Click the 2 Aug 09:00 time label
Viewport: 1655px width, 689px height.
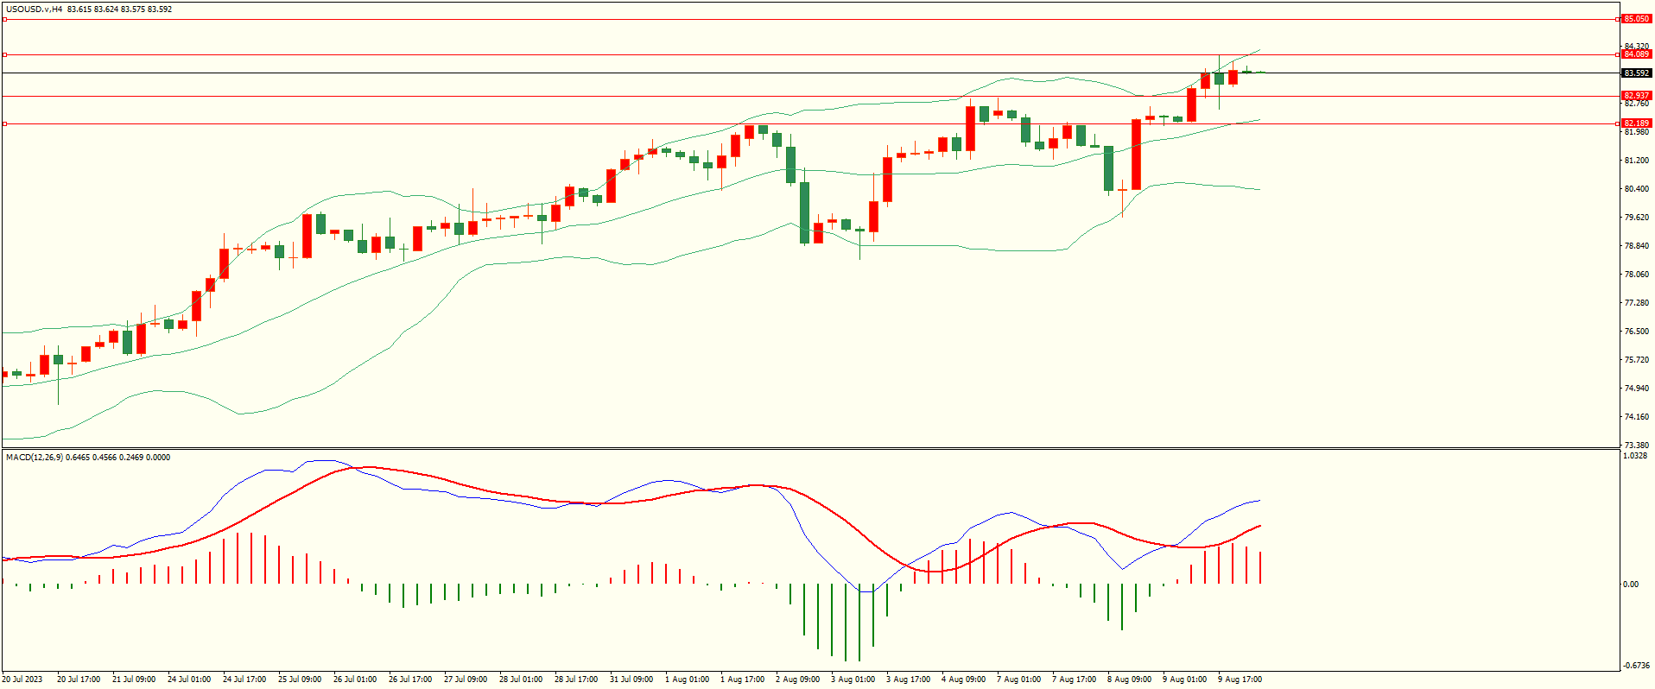point(798,680)
